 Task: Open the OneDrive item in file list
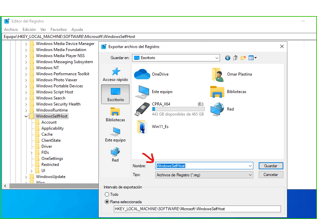coord(151,74)
